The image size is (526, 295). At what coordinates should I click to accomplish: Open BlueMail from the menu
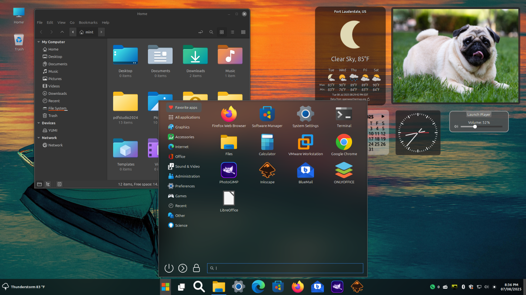pyautogui.click(x=305, y=173)
